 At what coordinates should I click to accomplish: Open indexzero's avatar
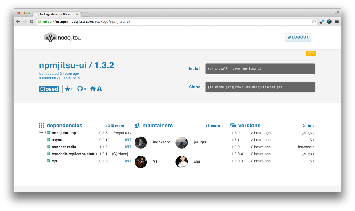(x=141, y=142)
